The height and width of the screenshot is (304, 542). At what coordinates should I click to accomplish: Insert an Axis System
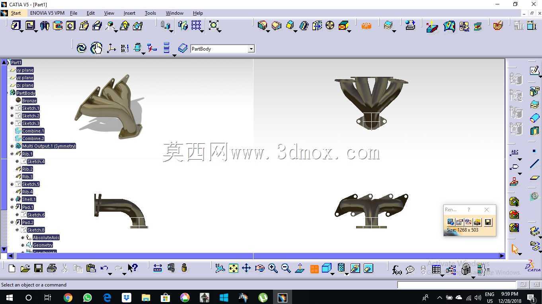pyautogui.click(x=111, y=48)
